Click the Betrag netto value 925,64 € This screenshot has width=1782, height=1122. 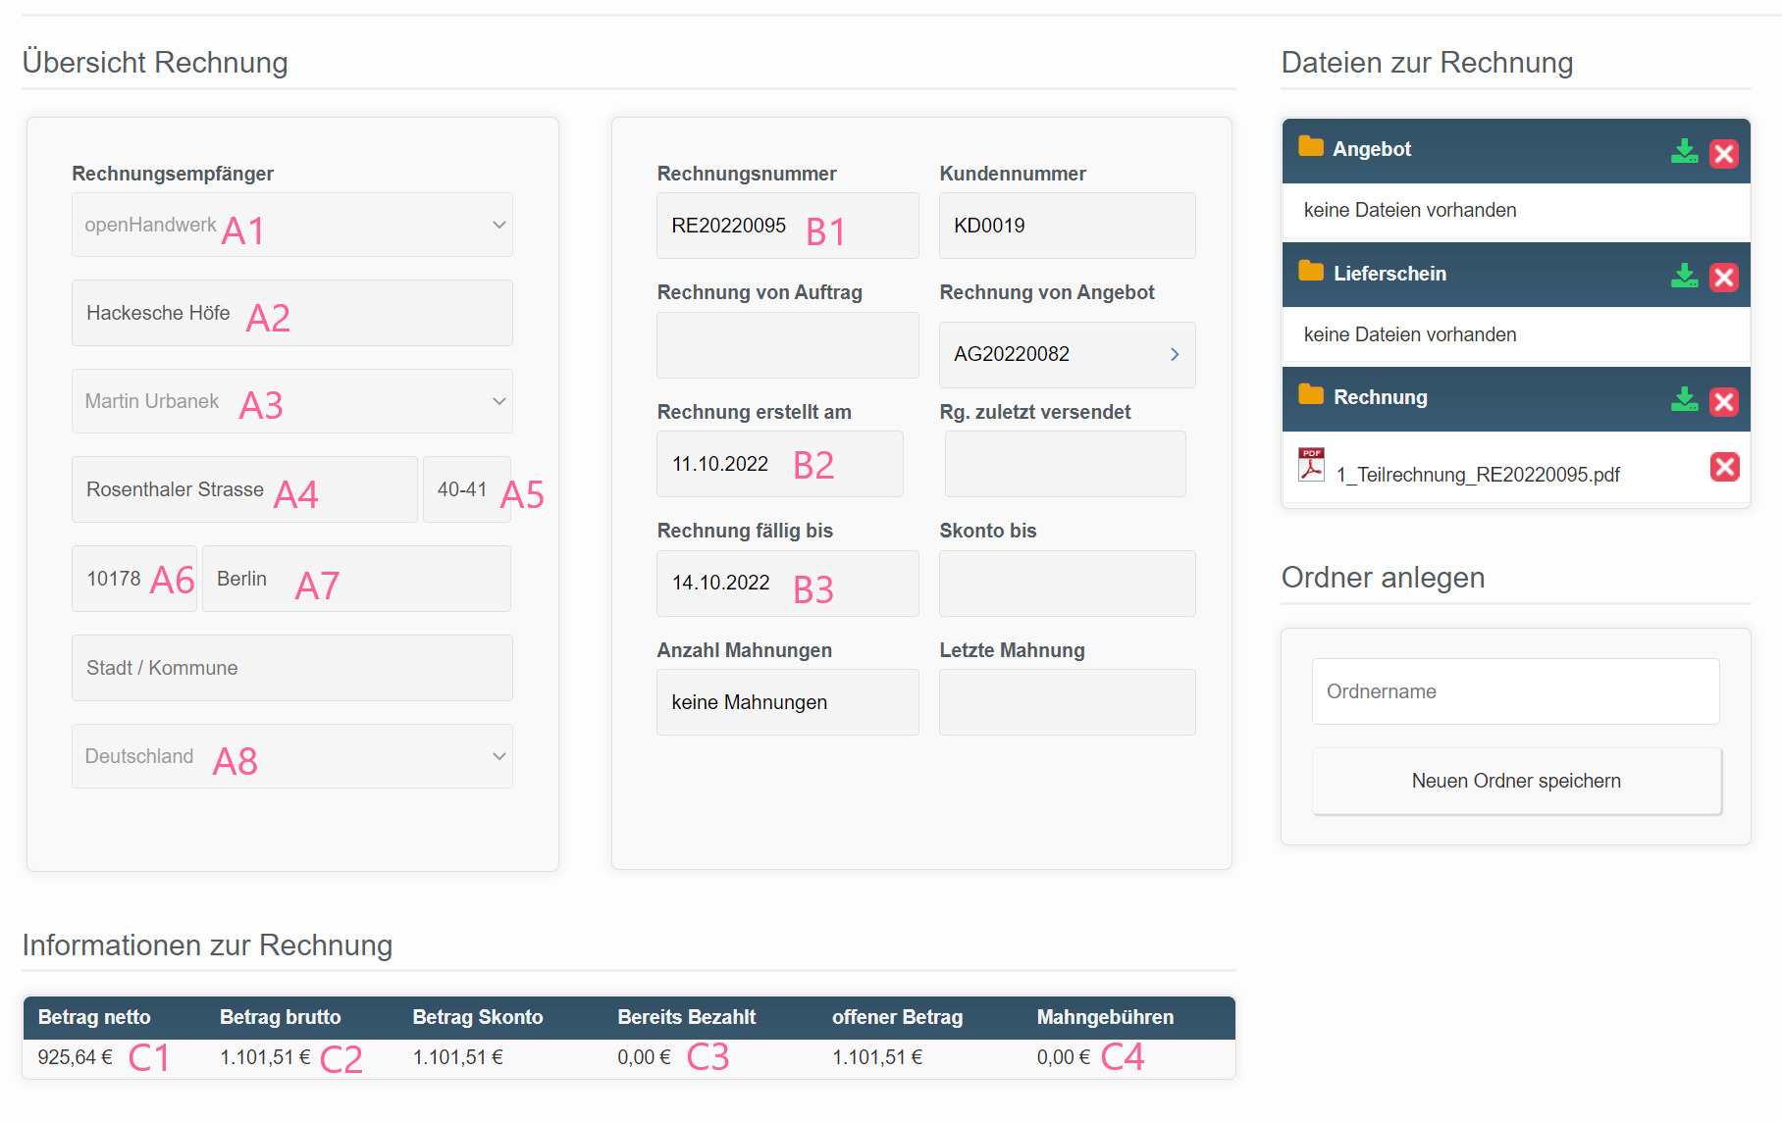coord(76,1057)
